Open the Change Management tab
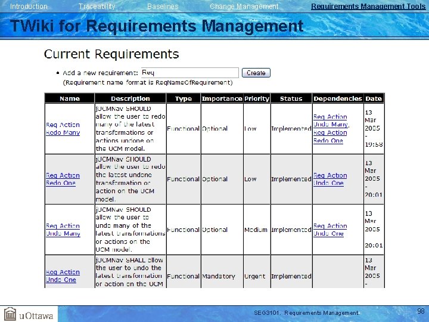This screenshot has height=322, width=429. click(x=244, y=7)
